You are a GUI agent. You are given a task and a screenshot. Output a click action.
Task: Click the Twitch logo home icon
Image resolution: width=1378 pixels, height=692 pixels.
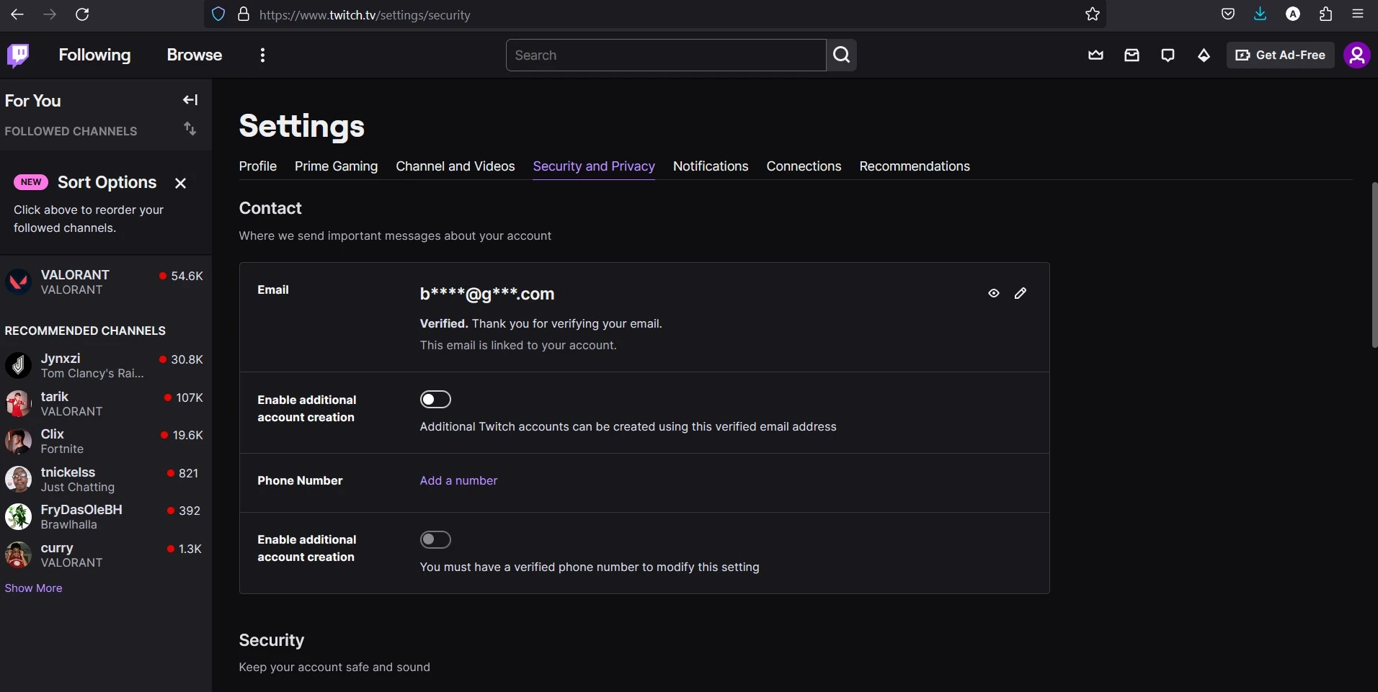pyautogui.click(x=19, y=55)
